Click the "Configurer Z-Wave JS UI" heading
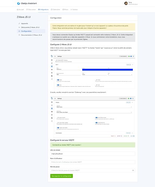 point(61,45)
